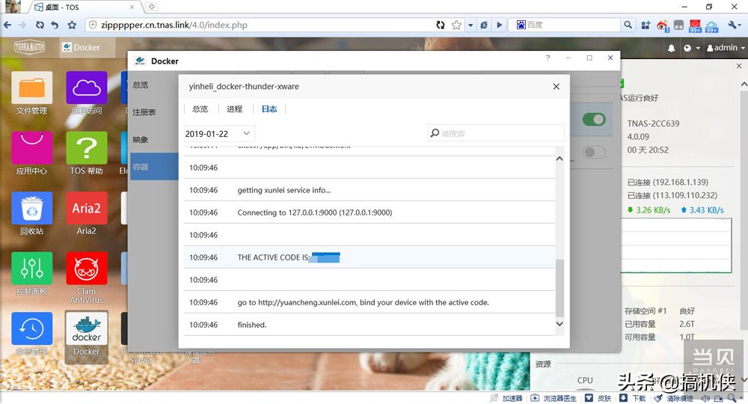Click the 'Connecting to 127.0.0.1:9000' log row
The image size is (748, 404).
tap(370, 212)
